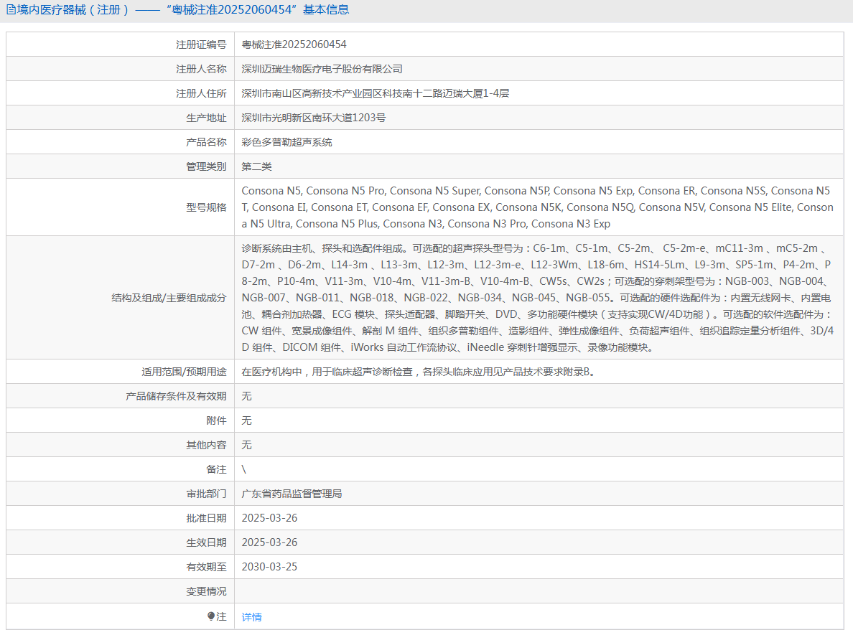Click the Consona N5 model list text
Viewport: 853px width, 630px height.
coord(538,207)
